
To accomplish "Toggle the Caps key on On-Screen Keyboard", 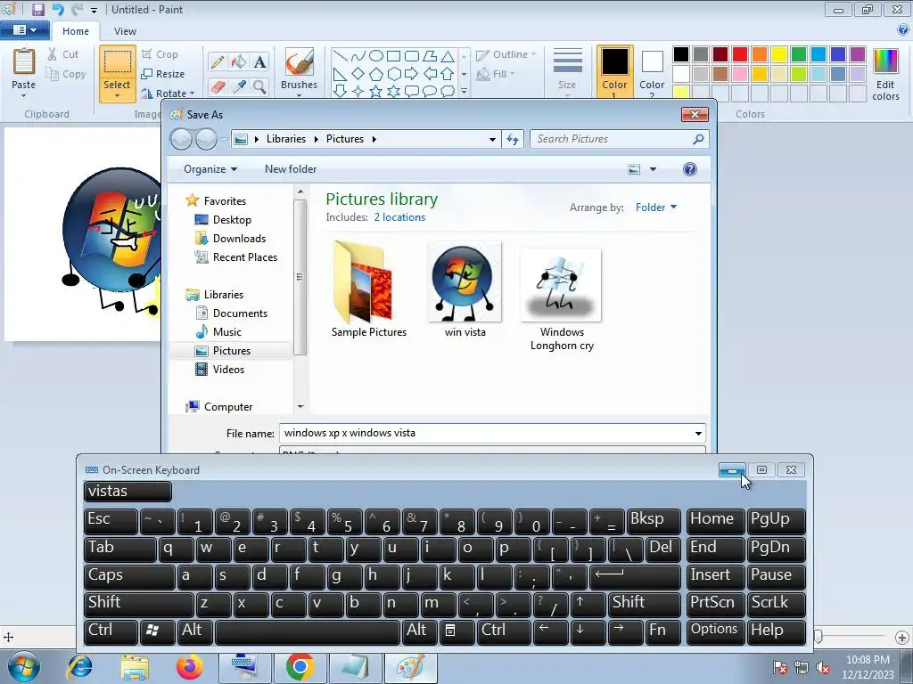I will 129,576.
